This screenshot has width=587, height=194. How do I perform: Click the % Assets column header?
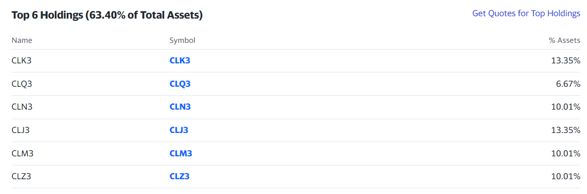pos(565,41)
